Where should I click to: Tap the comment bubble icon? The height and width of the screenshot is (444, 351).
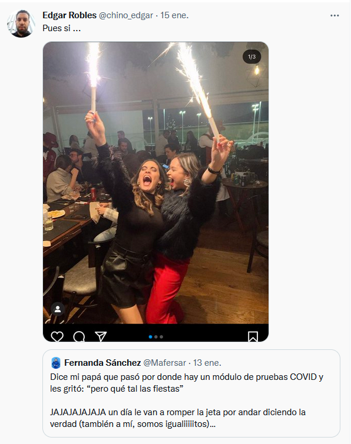pyautogui.click(x=79, y=336)
